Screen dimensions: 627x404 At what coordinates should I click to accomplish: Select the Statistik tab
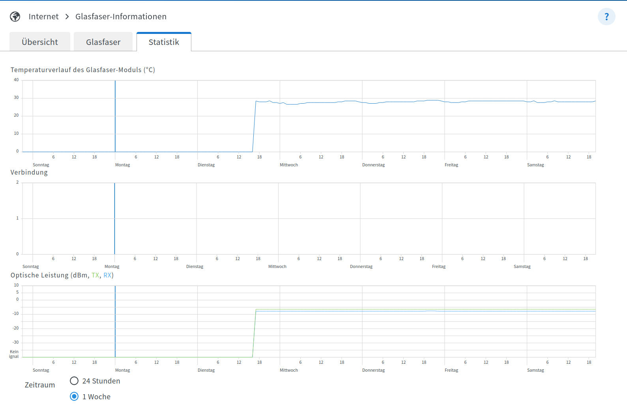pyautogui.click(x=164, y=42)
